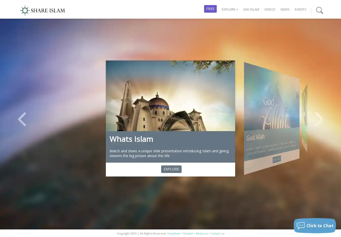341x237 pixels.
Task: Click EXPLORE button on Whats Islam card
Action: pyautogui.click(x=171, y=169)
